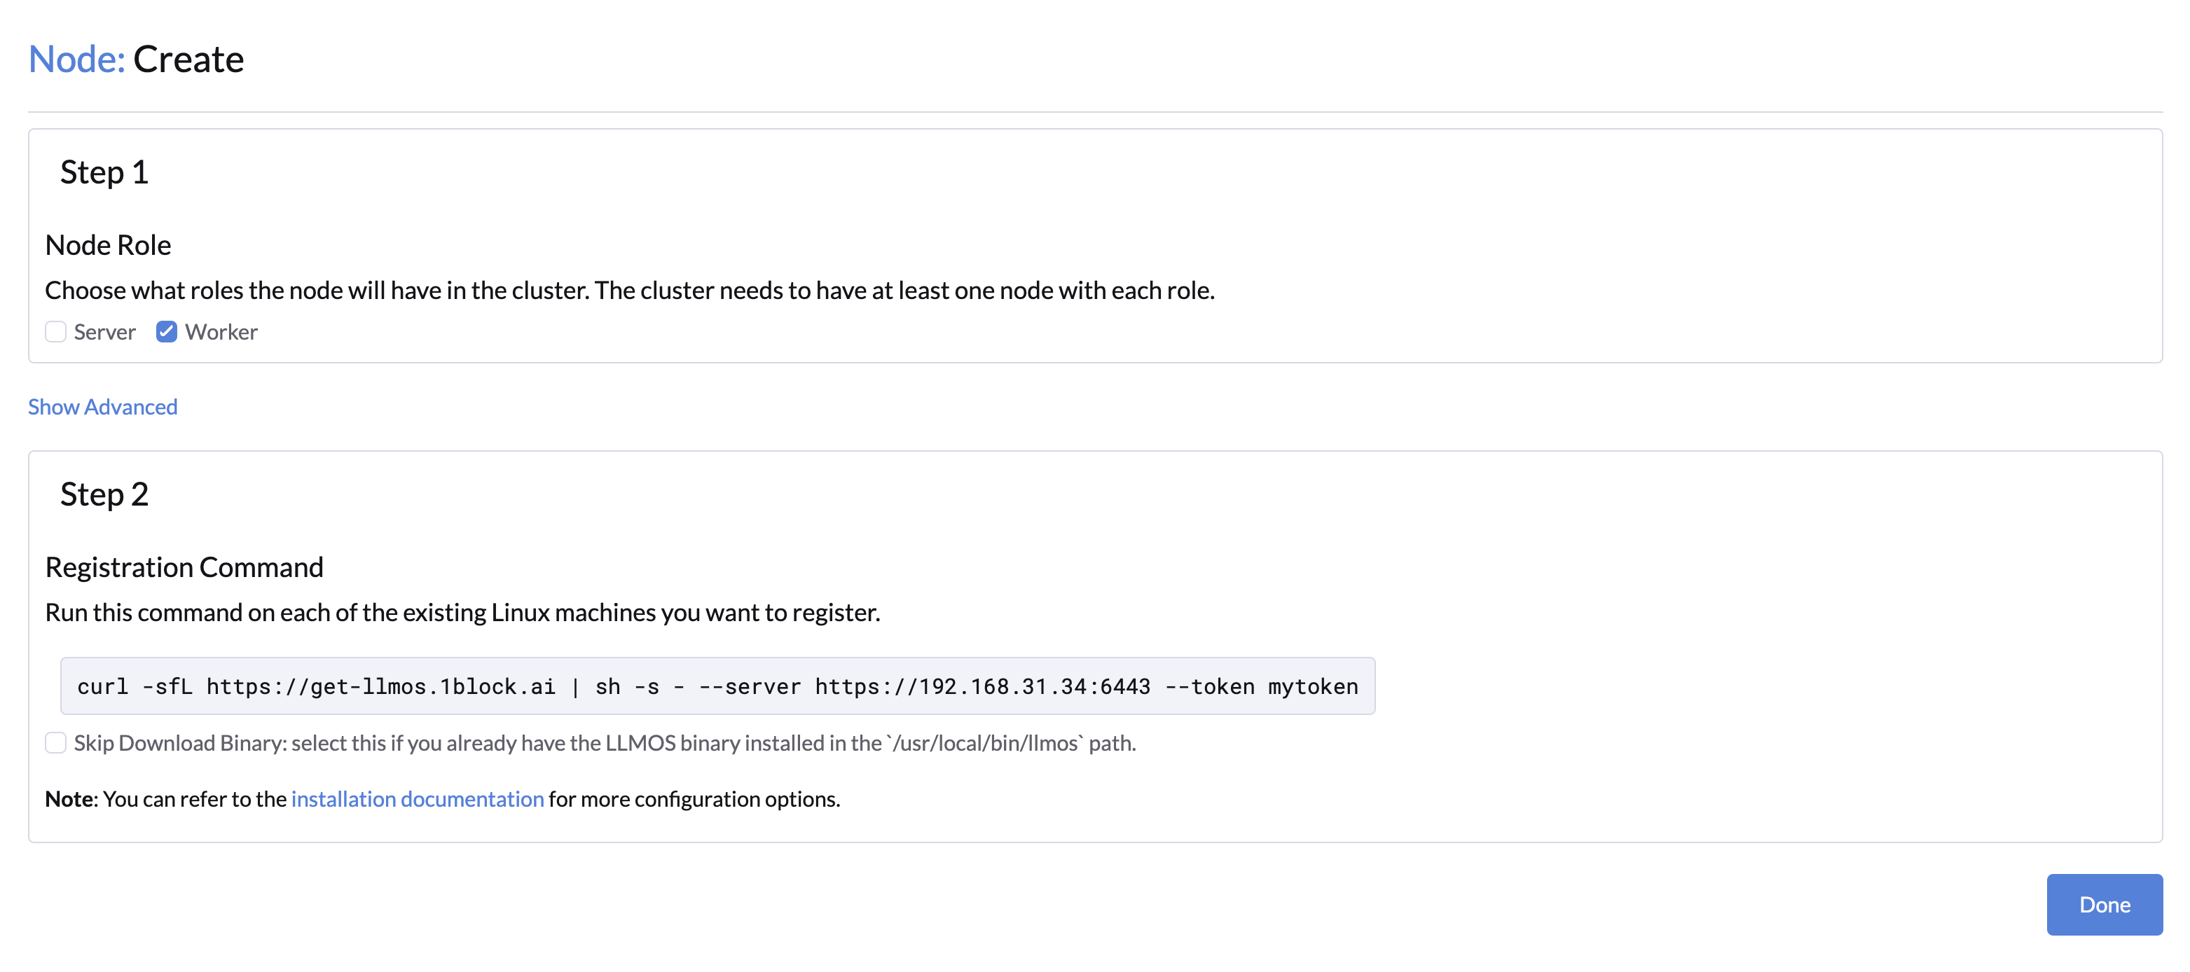
Task: Click the 'Run this command on each' text
Action: (x=462, y=613)
